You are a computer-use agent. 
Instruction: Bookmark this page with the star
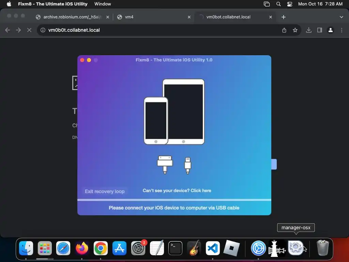click(x=295, y=30)
